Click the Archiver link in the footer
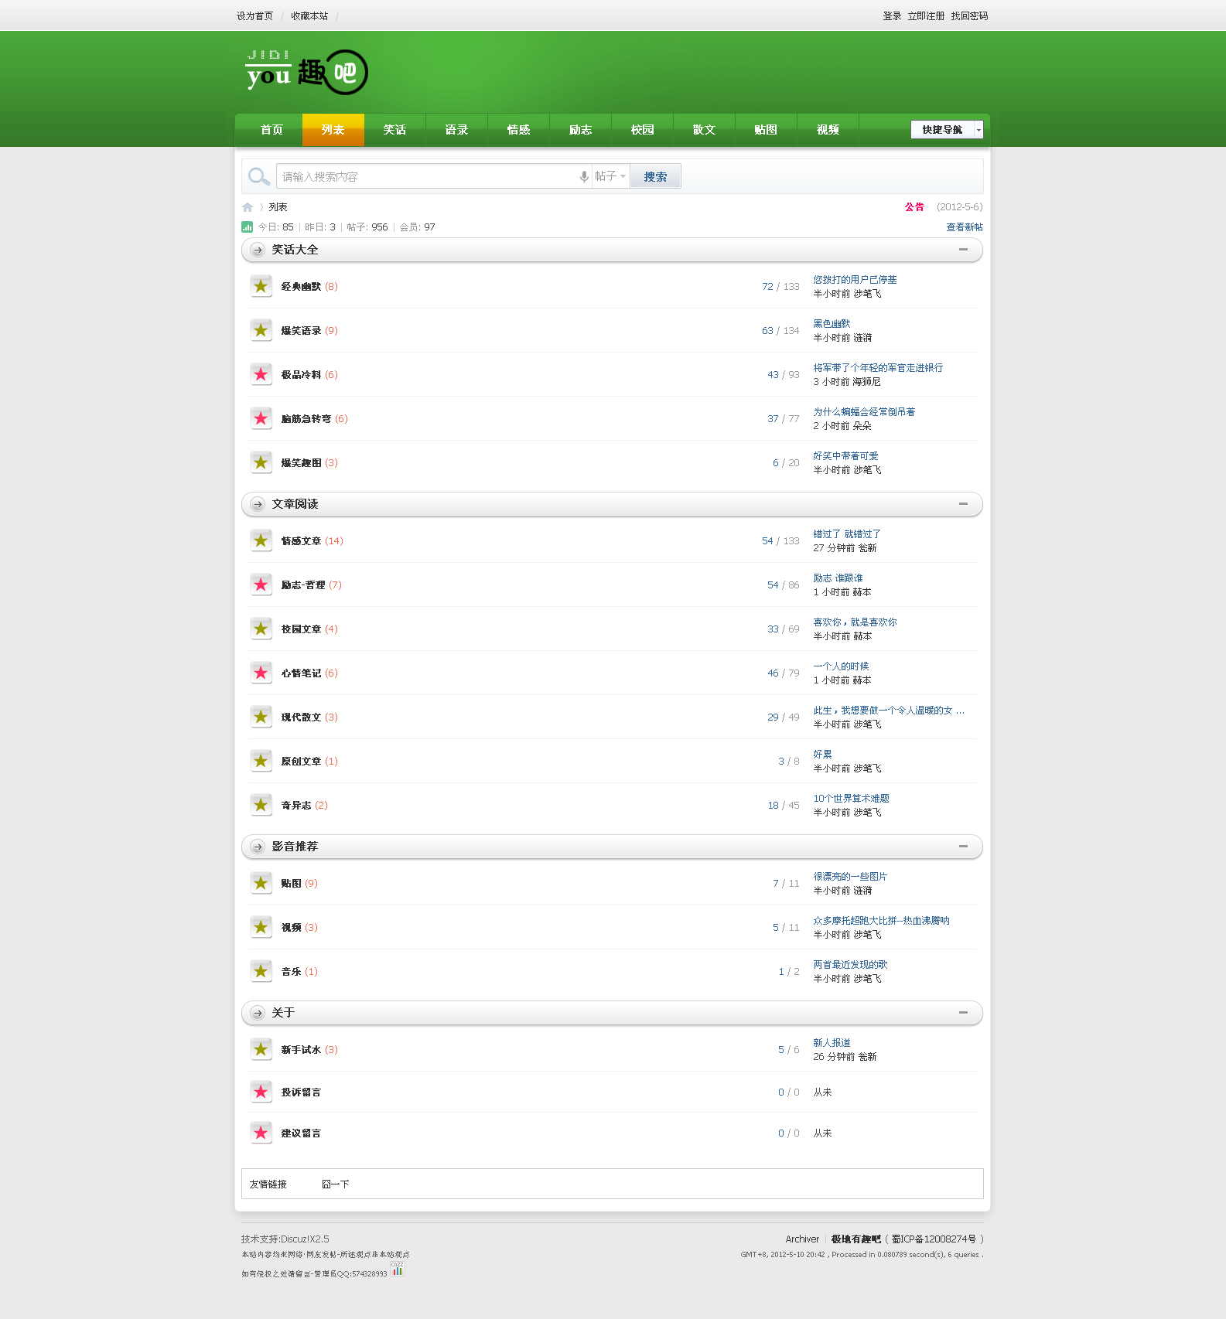Screen dimensions: 1226x1319 802,1239
